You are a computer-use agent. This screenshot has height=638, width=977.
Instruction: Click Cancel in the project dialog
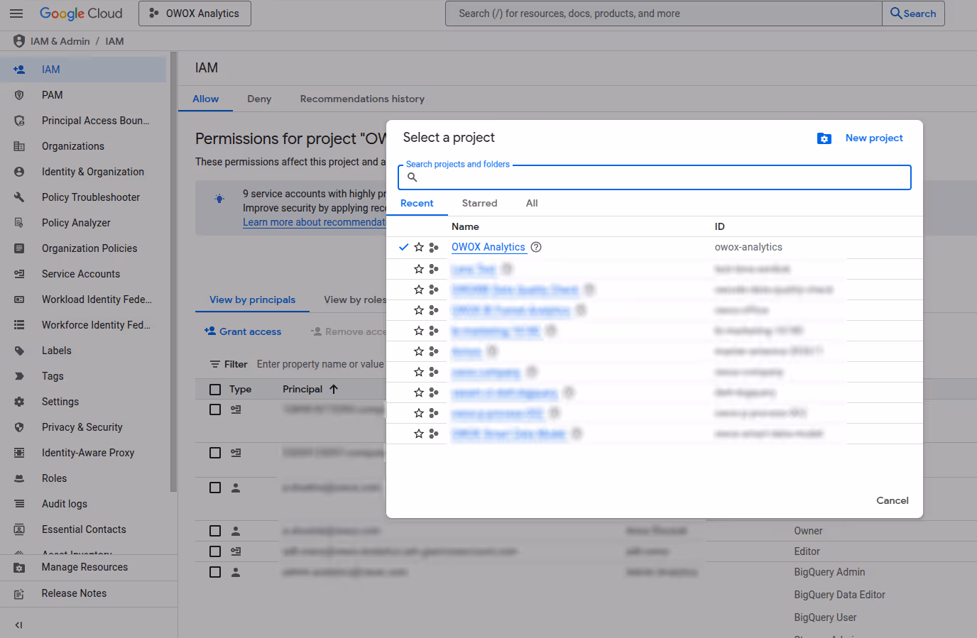pyautogui.click(x=893, y=501)
